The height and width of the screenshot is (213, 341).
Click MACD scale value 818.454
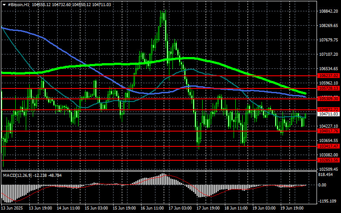[325, 175]
